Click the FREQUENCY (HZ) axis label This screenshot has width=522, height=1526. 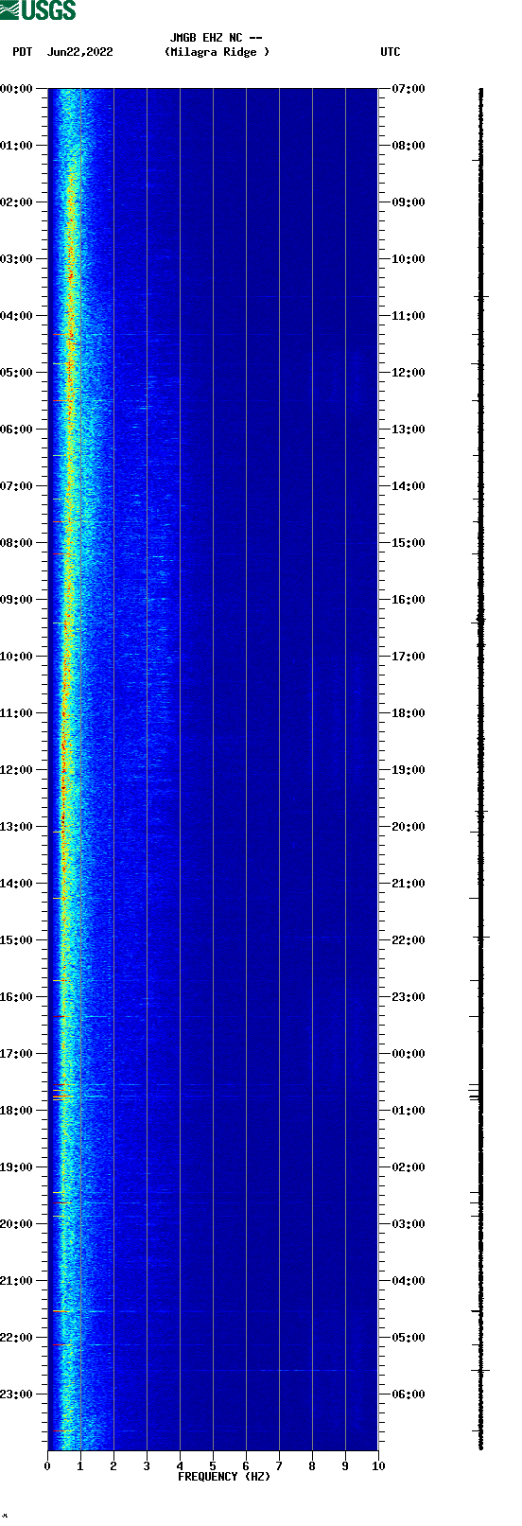tap(224, 1477)
